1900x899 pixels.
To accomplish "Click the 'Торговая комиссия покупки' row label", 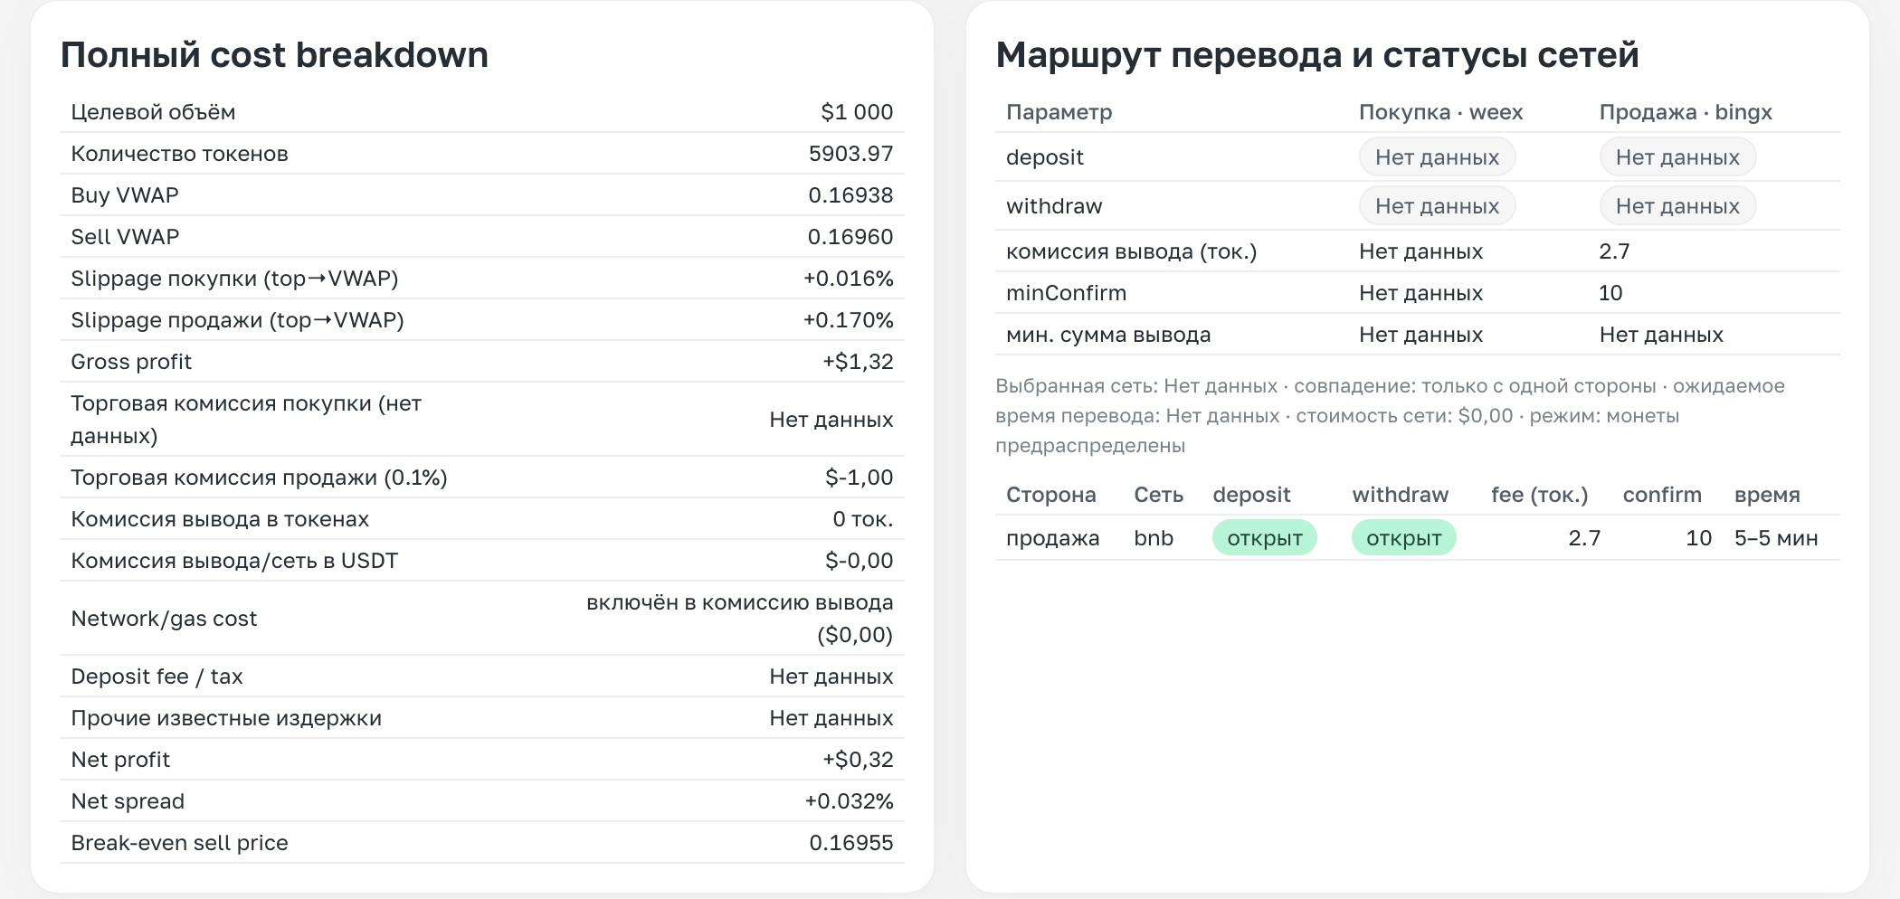I will [246, 420].
